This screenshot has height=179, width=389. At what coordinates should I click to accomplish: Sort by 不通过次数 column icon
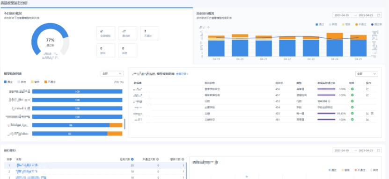pyautogui.click(x=157, y=159)
